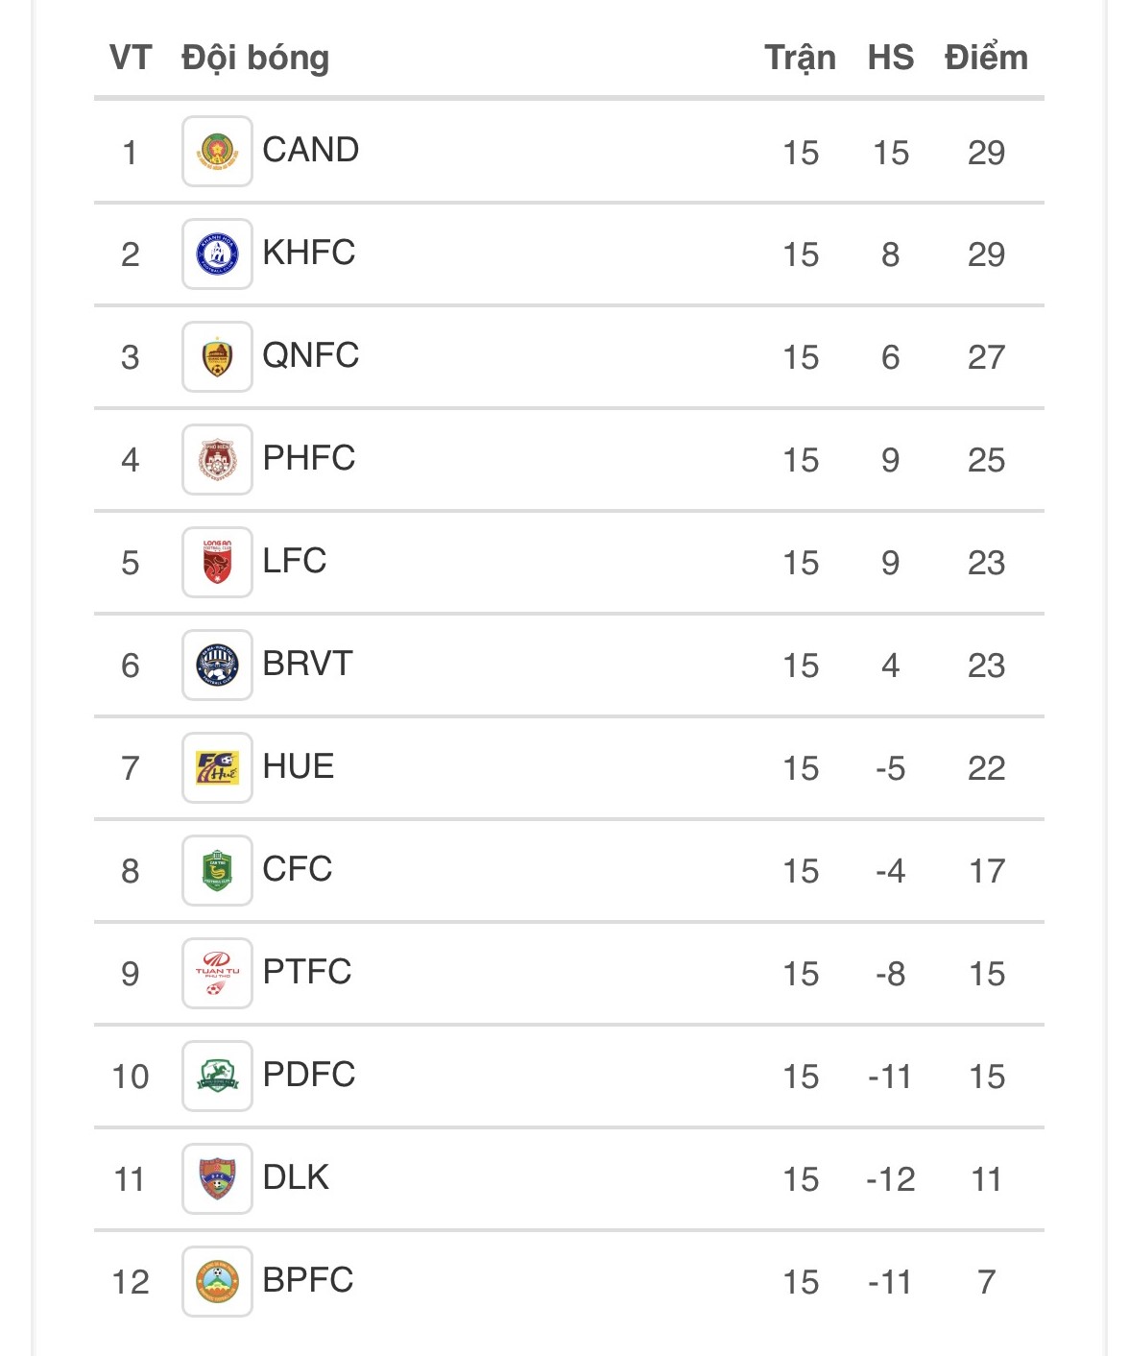Viewport: 1129px width, 1356px height.
Task: Select the CFC green shield badge
Action: point(217,871)
